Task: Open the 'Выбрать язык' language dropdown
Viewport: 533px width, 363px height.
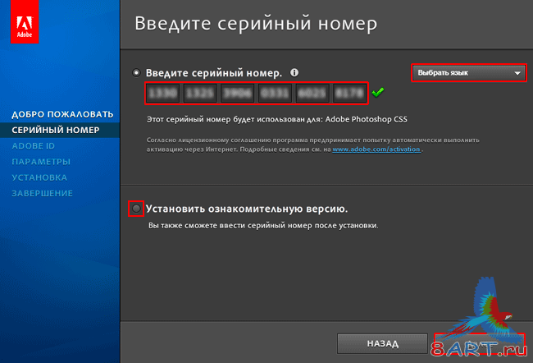Action: pyautogui.click(x=469, y=73)
